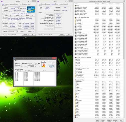Click the Stop button in IntelBurnTest

pyautogui.click(x=54, y=62)
